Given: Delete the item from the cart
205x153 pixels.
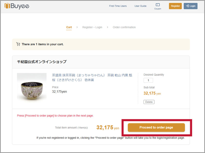Looking at the screenshot, I should 149,102.
